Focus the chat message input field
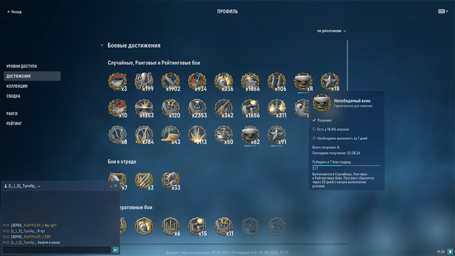The height and width of the screenshot is (256, 455). coord(57,250)
